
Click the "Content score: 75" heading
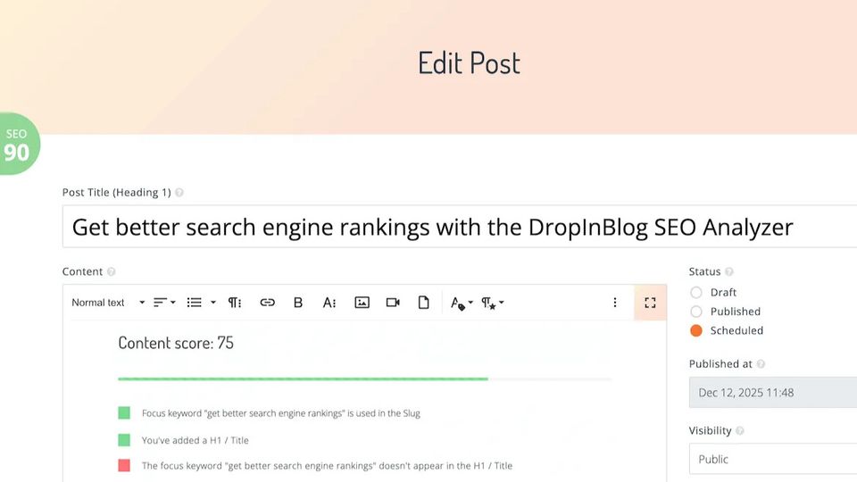tap(176, 343)
